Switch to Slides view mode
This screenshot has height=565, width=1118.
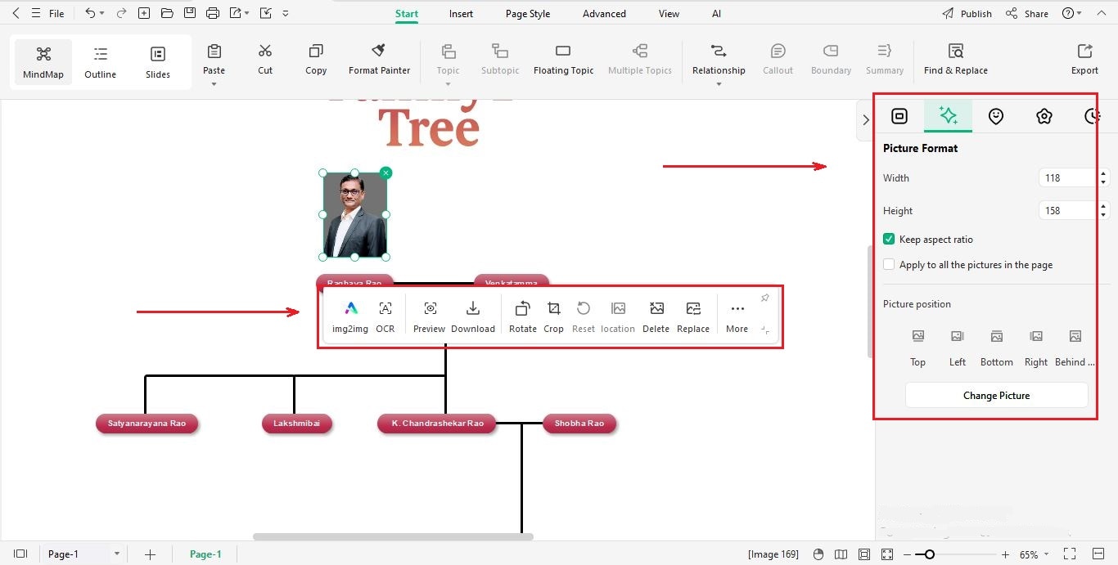tap(158, 63)
